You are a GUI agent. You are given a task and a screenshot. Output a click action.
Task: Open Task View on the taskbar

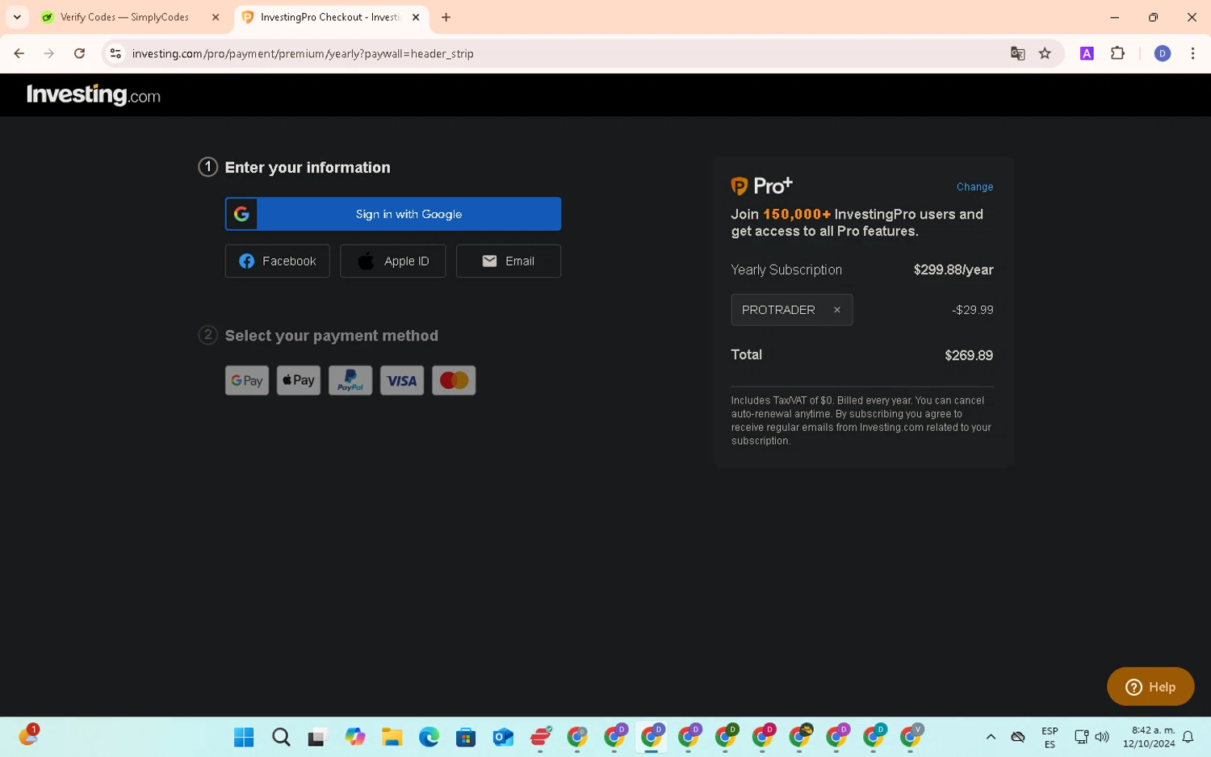pos(318,737)
